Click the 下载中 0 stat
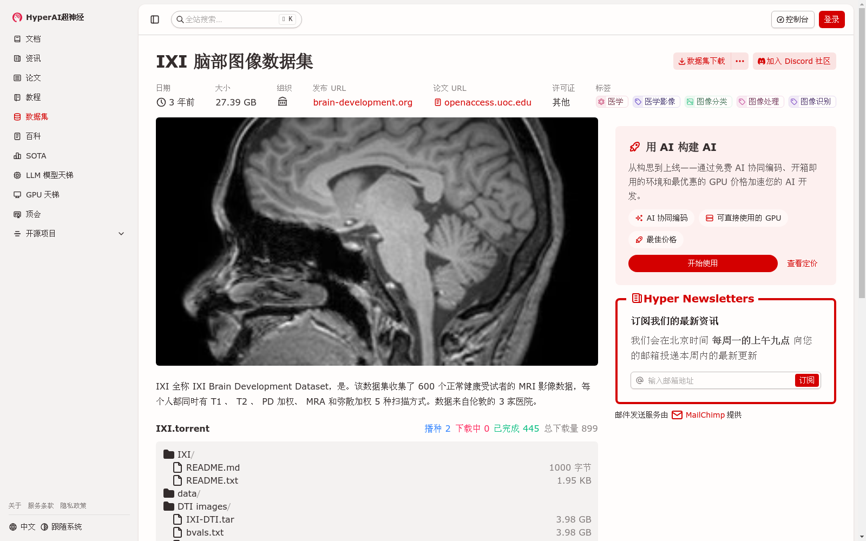The width and height of the screenshot is (866, 541). click(x=472, y=428)
